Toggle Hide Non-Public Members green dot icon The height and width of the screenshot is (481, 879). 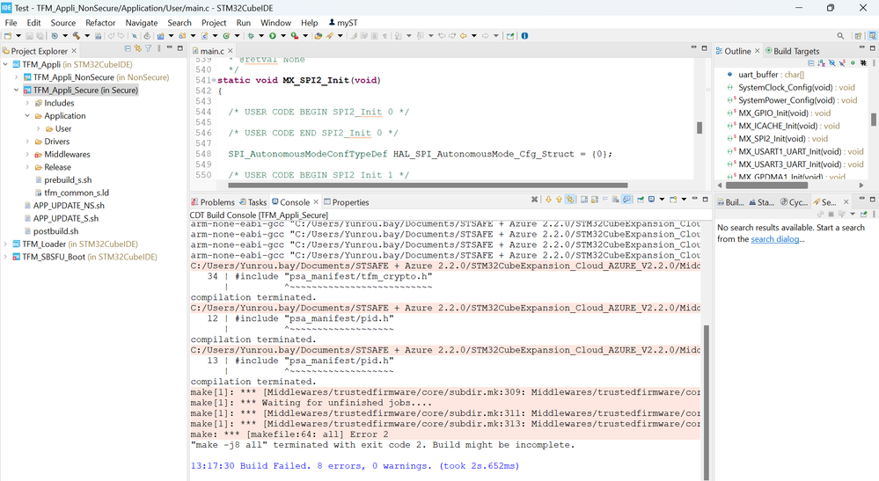click(x=853, y=62)
